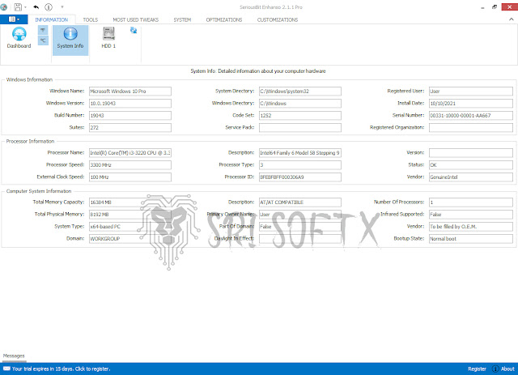518x375 pixels.
Task: Click the Bootup State field
Action: tap(471, 239)
